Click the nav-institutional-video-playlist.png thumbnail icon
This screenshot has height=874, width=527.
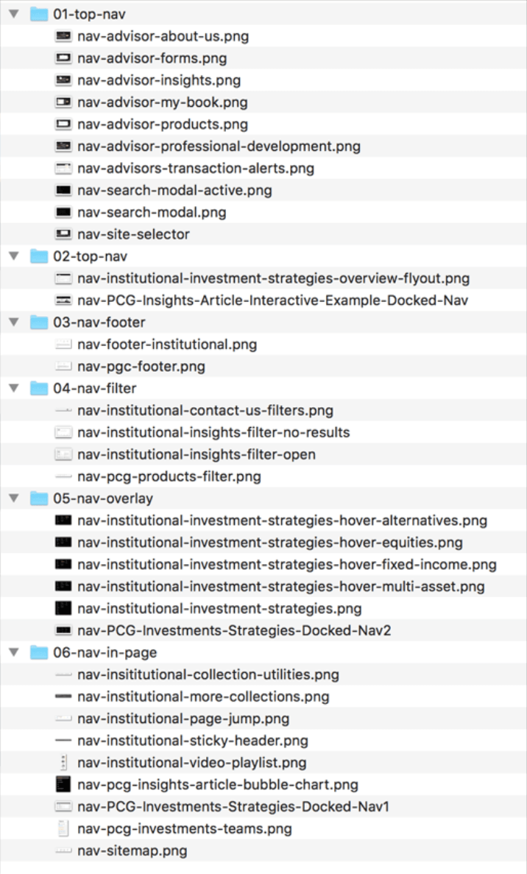pyautogui.click(x=62, y=763)
